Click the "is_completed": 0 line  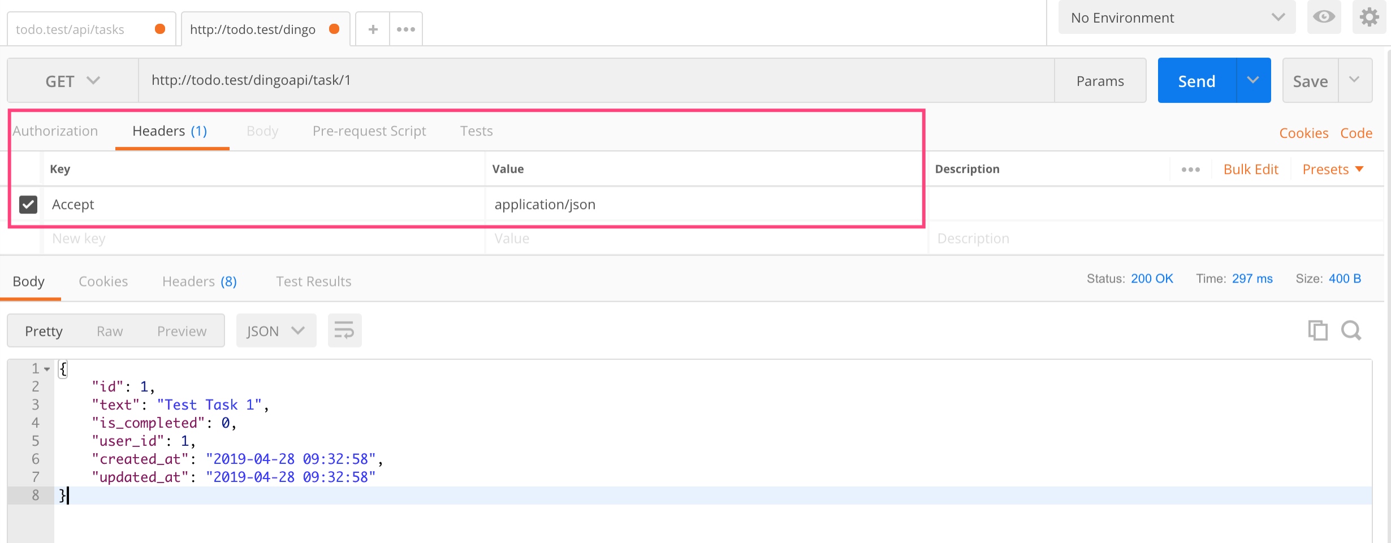click(x=164, y=423)
